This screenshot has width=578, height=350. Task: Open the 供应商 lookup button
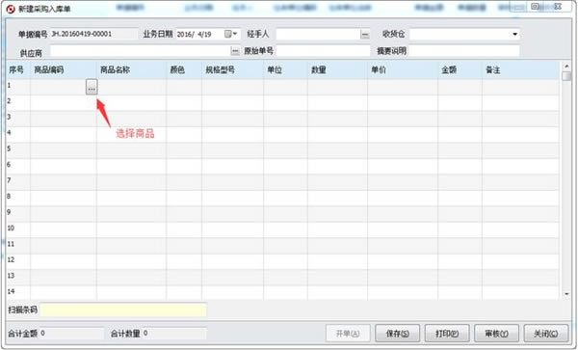pyautogui.click(x=235, y=51)
